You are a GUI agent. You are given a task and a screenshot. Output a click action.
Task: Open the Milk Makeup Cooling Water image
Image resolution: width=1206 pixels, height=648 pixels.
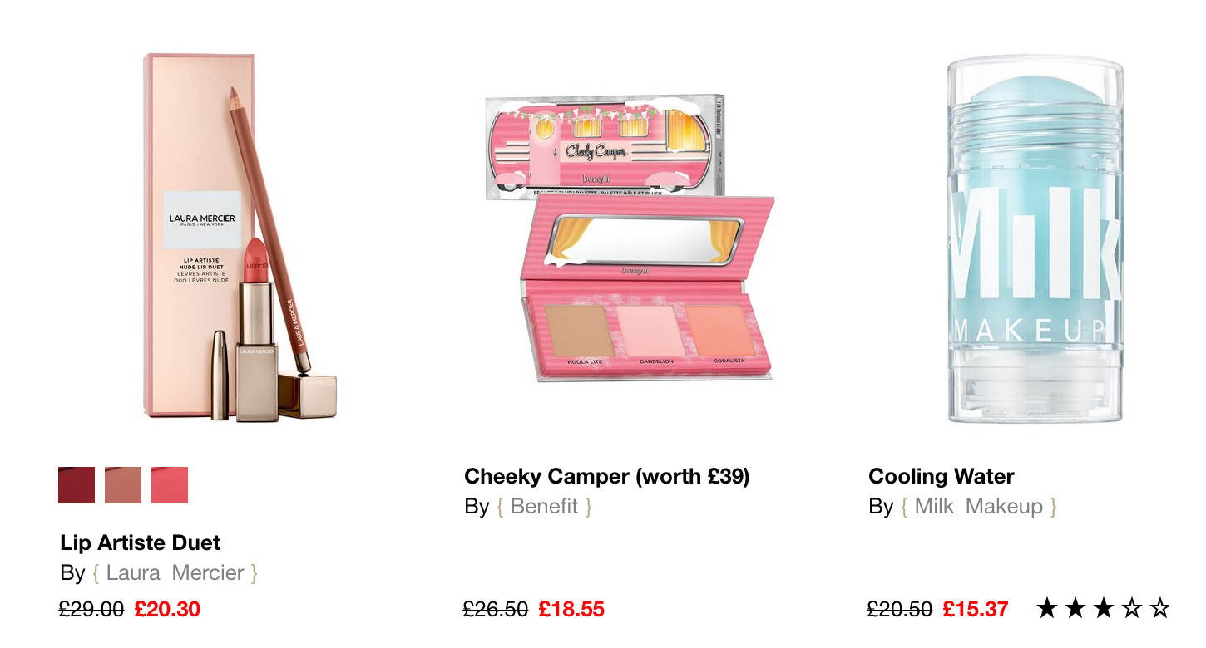pyautogui.click(x=1035, y=240)
